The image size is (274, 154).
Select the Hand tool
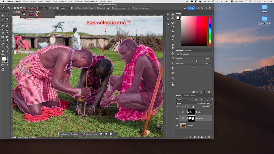[3, 51]
